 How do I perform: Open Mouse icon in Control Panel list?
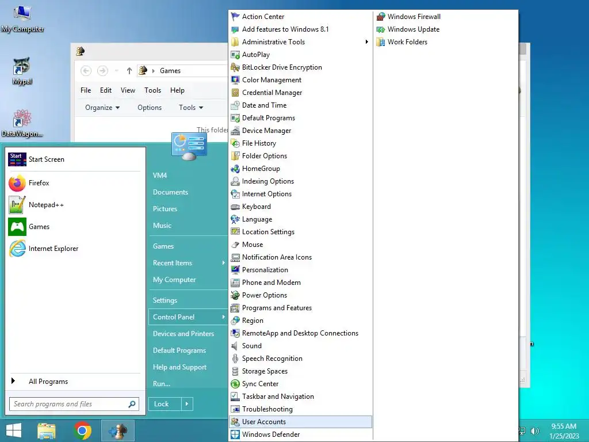[x=235, y=244]
